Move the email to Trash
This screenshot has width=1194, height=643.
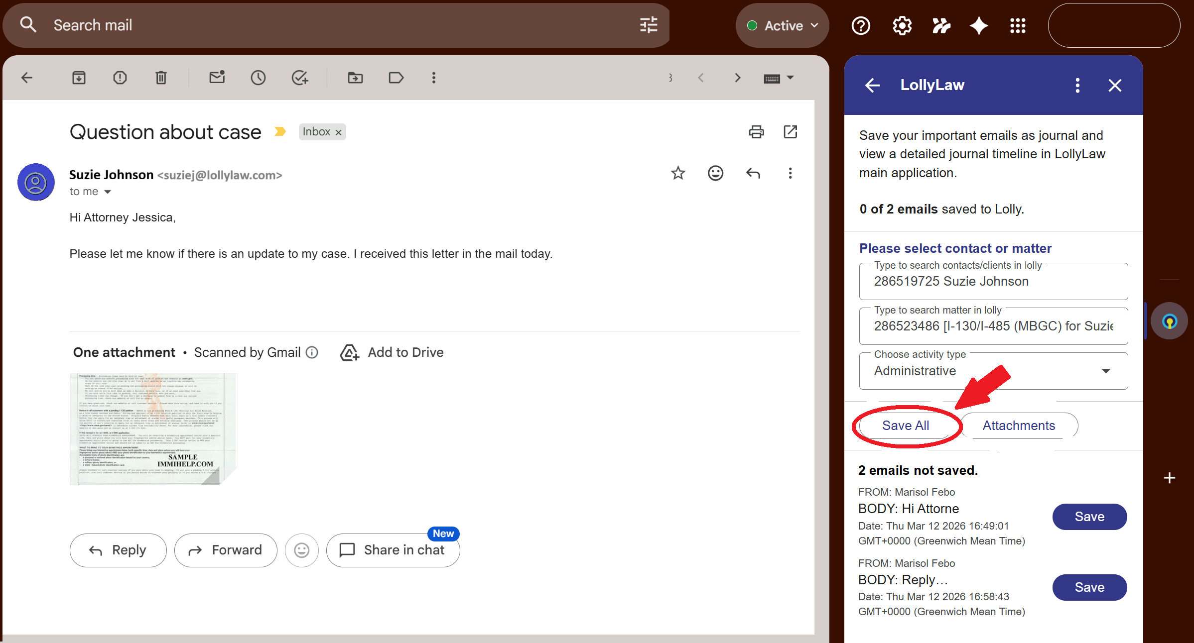coord(160,78)
